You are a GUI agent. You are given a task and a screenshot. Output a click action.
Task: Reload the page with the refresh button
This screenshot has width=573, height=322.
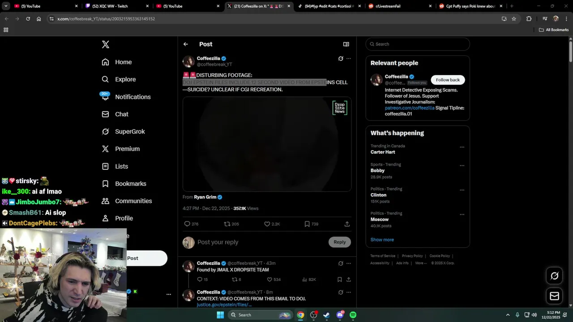click(28, 19)
